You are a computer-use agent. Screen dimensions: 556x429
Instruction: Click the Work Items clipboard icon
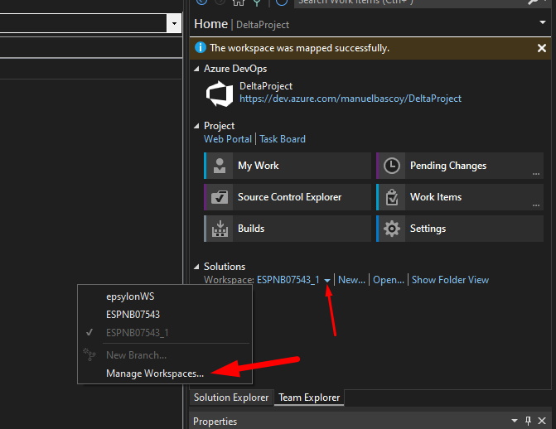pyautogui.click(x=393, y=197)
